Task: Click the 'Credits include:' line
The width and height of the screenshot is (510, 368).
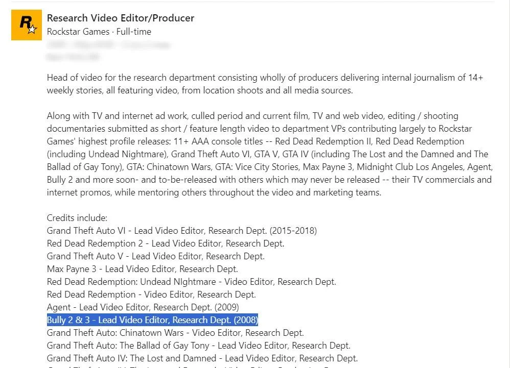Action: [x=77, y=218]
